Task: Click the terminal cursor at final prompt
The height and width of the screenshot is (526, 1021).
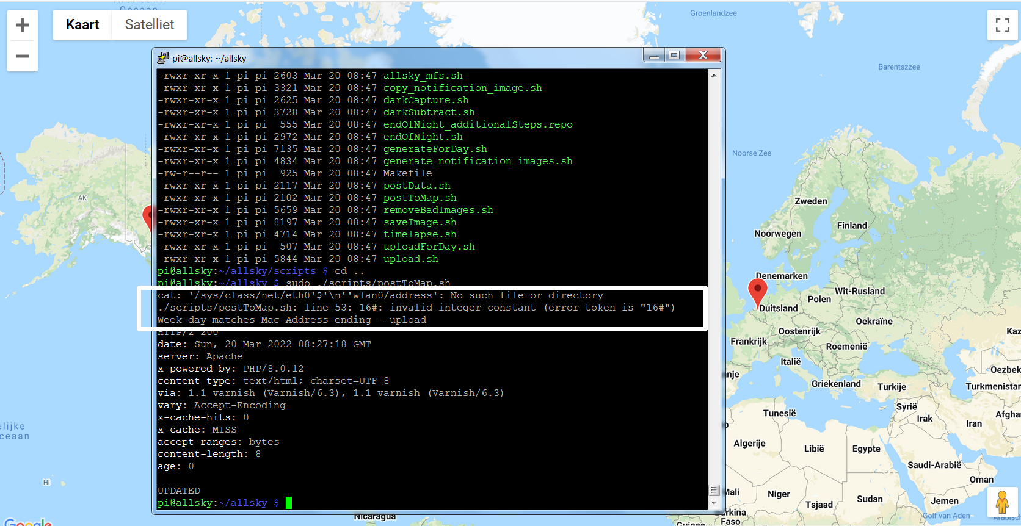Action: pos(289,503)
